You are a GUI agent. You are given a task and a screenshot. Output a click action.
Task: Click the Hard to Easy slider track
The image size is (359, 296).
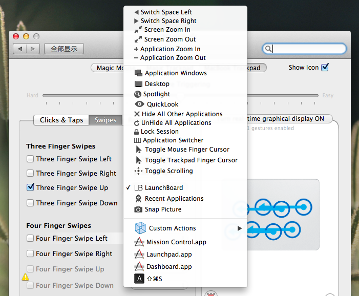pyautogui.click(x=82, y=95)
